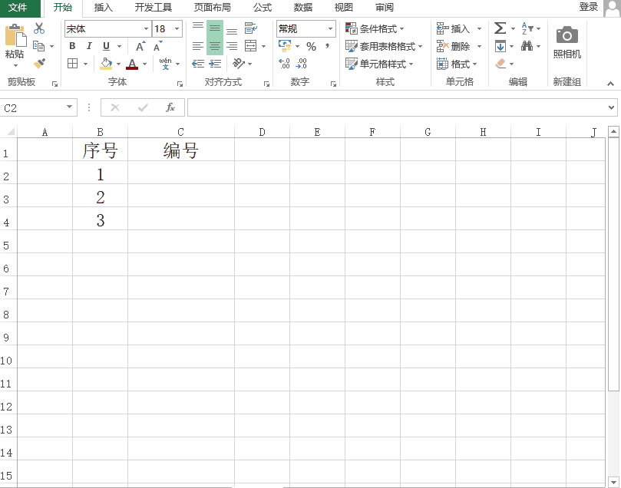Increase indent in alignment group
The width and height of the screenshot is (621, 488).
tap(215, 64)
